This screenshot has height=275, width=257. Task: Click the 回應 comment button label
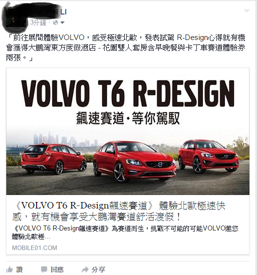[57, 269]
